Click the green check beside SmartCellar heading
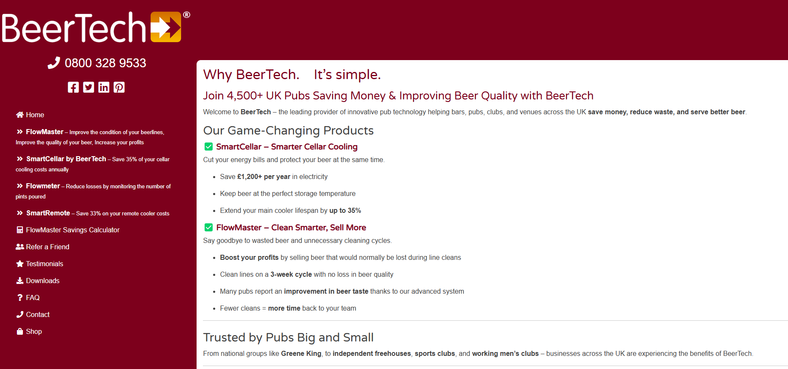 208,146
